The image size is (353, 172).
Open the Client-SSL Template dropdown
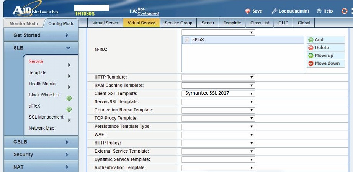(x=218, y=93)
